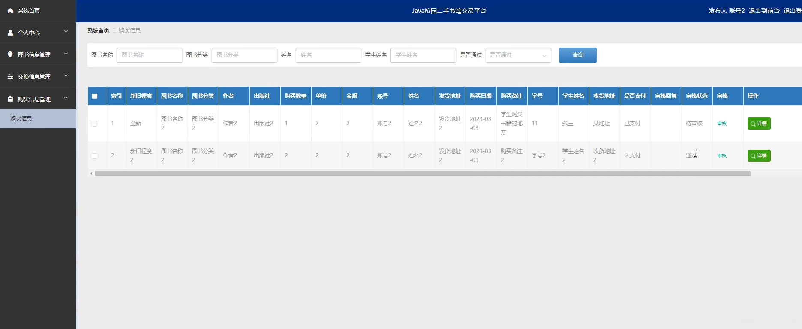Click the lightbulb icon beside 图书信息管理

point(10,54)
